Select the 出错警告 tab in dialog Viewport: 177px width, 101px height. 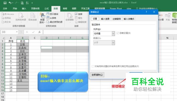tap(117, 19)
